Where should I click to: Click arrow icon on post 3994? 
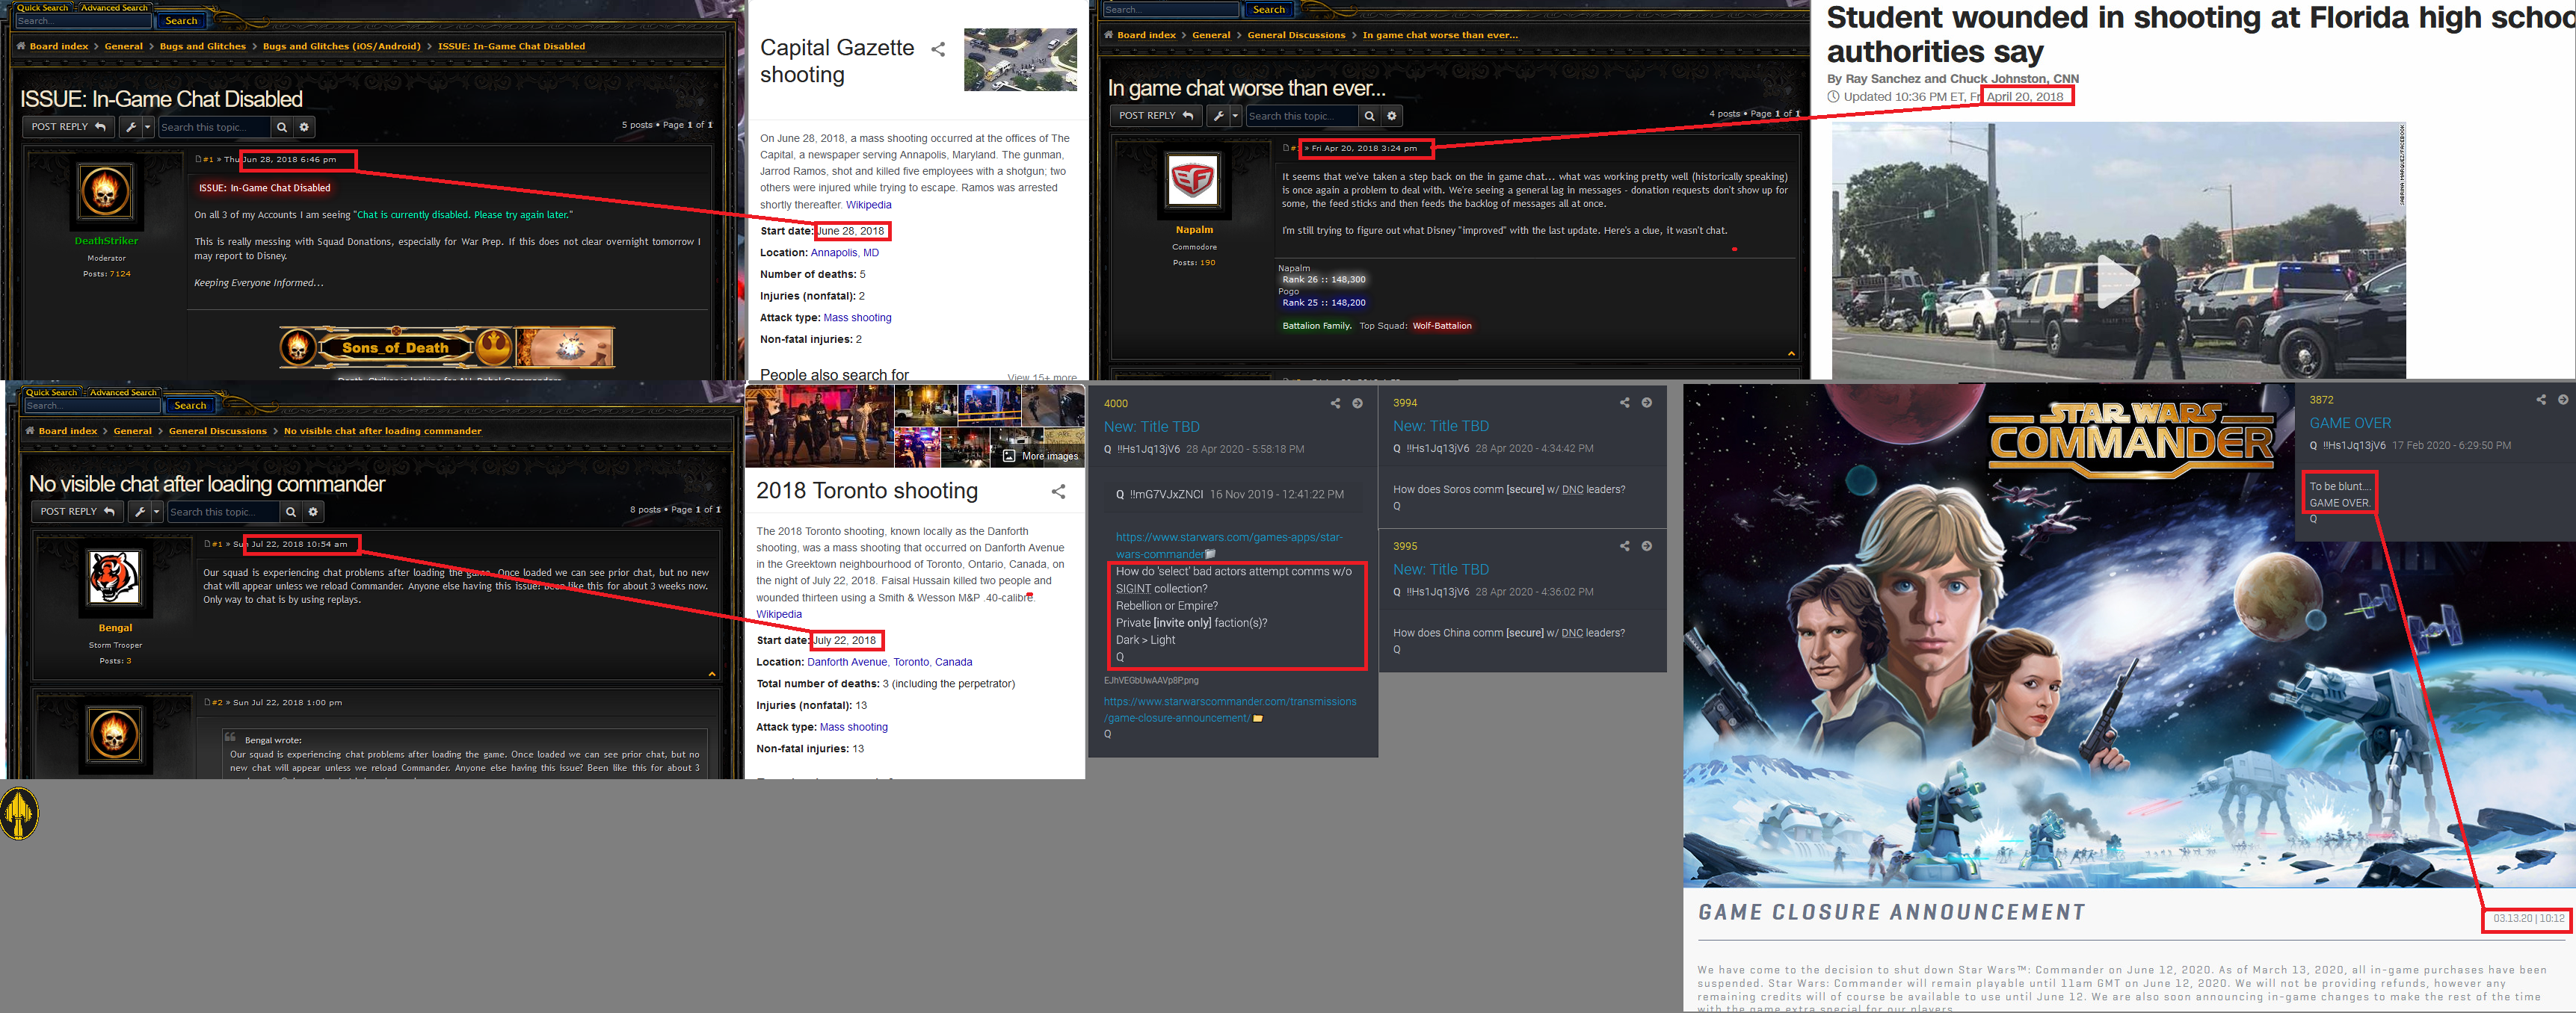(x=1647, y=403)
